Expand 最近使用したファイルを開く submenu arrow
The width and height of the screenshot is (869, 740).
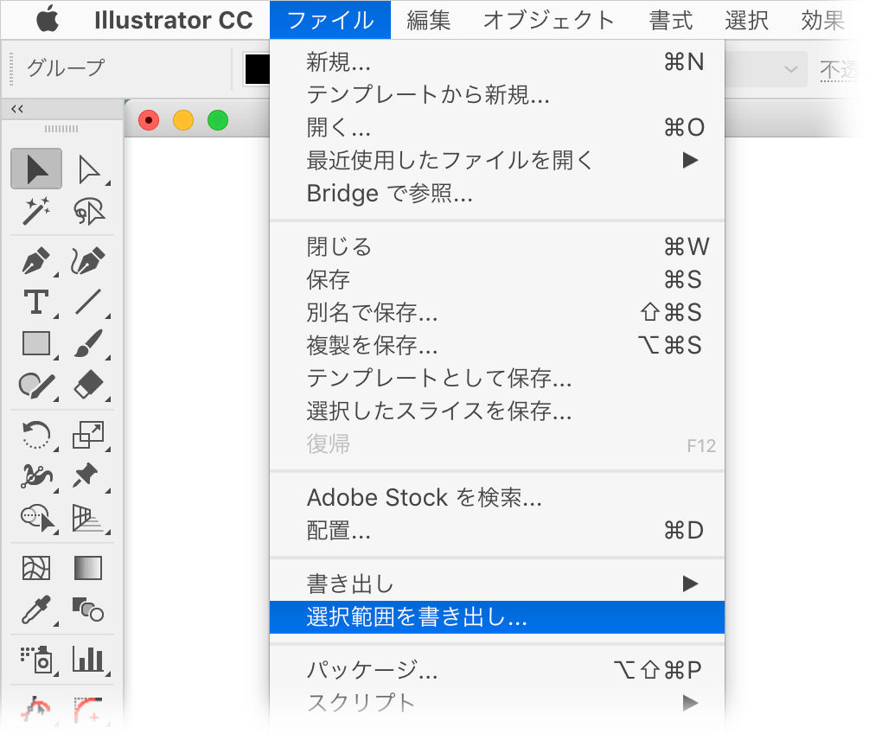690,161
